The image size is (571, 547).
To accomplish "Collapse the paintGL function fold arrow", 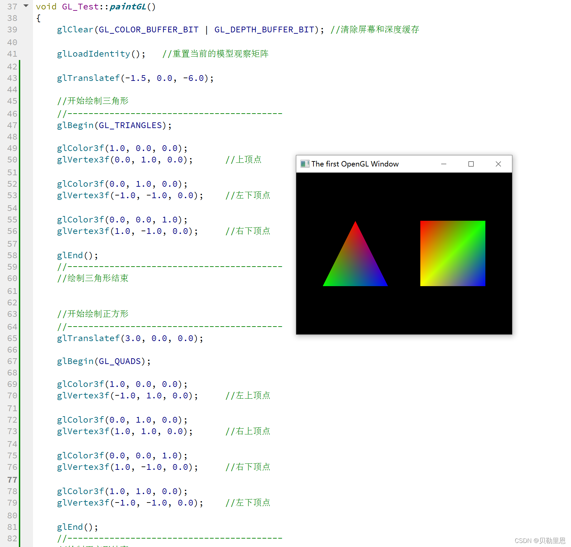I will (26, 6).
